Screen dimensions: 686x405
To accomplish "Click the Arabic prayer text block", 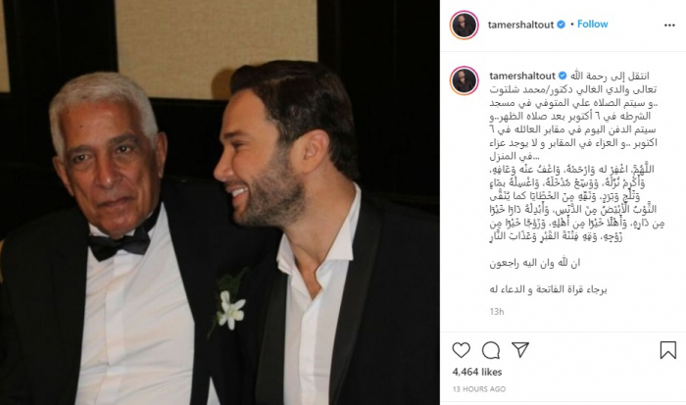I will coord(576,203).
